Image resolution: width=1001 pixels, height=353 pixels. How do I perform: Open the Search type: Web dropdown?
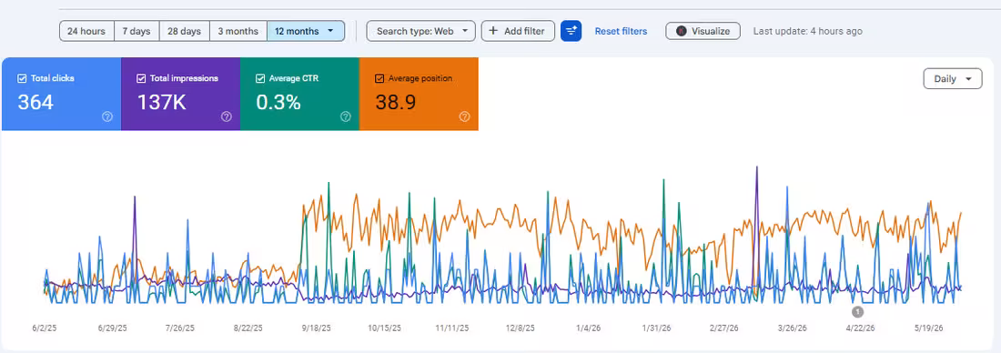click(420, 31)
